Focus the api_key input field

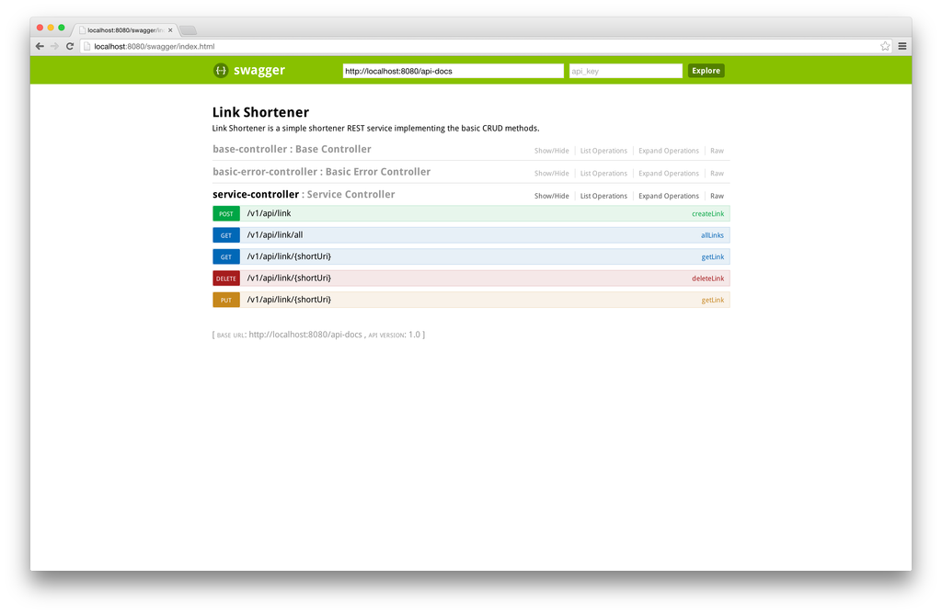point(626,71)
